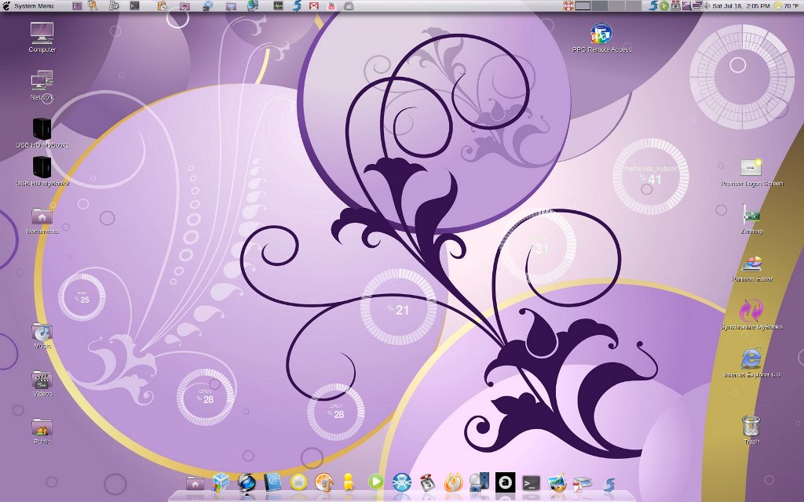
Task: Launch the yellow AIM figure in dock
Action: coord(349,482)
